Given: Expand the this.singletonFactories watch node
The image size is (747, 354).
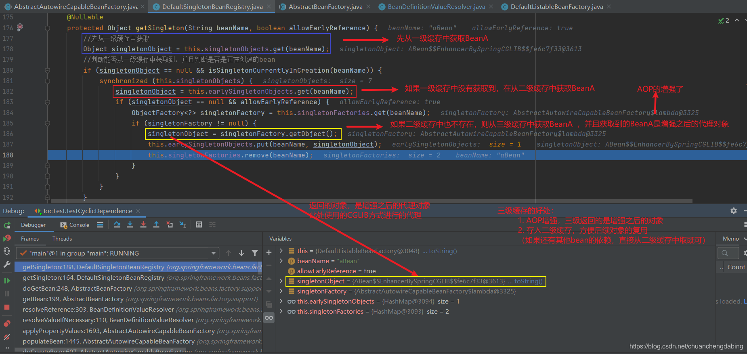Looking at the screenshot, I should (281, 311).
